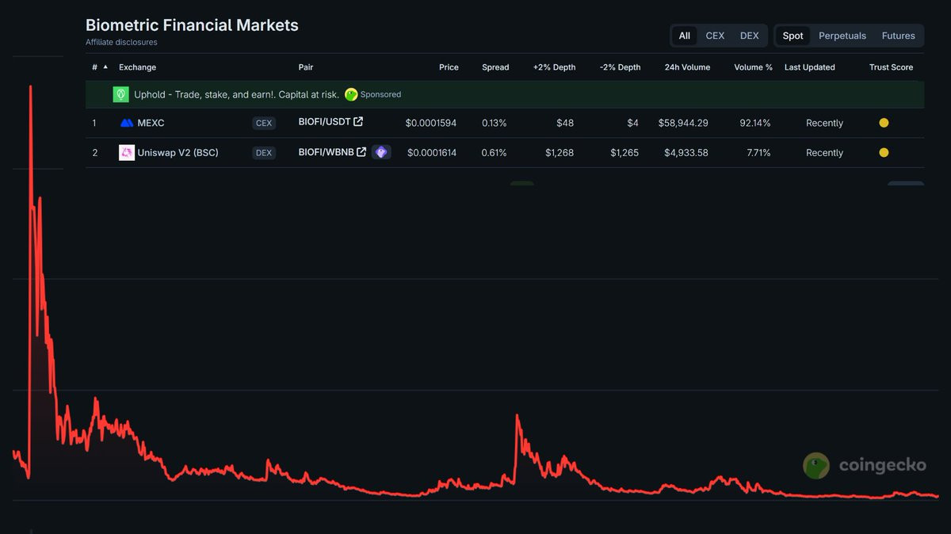
Task: Switch to the CEX filter tab
Action: tap(715, 36)
